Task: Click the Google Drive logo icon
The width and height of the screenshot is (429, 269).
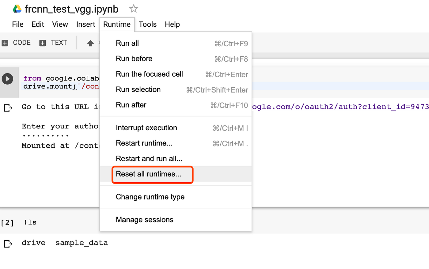Action: pyautogui.click(x=17, y=9)
